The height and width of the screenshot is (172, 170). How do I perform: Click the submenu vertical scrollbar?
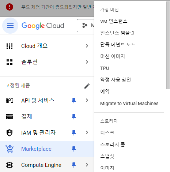coord(168,45)
